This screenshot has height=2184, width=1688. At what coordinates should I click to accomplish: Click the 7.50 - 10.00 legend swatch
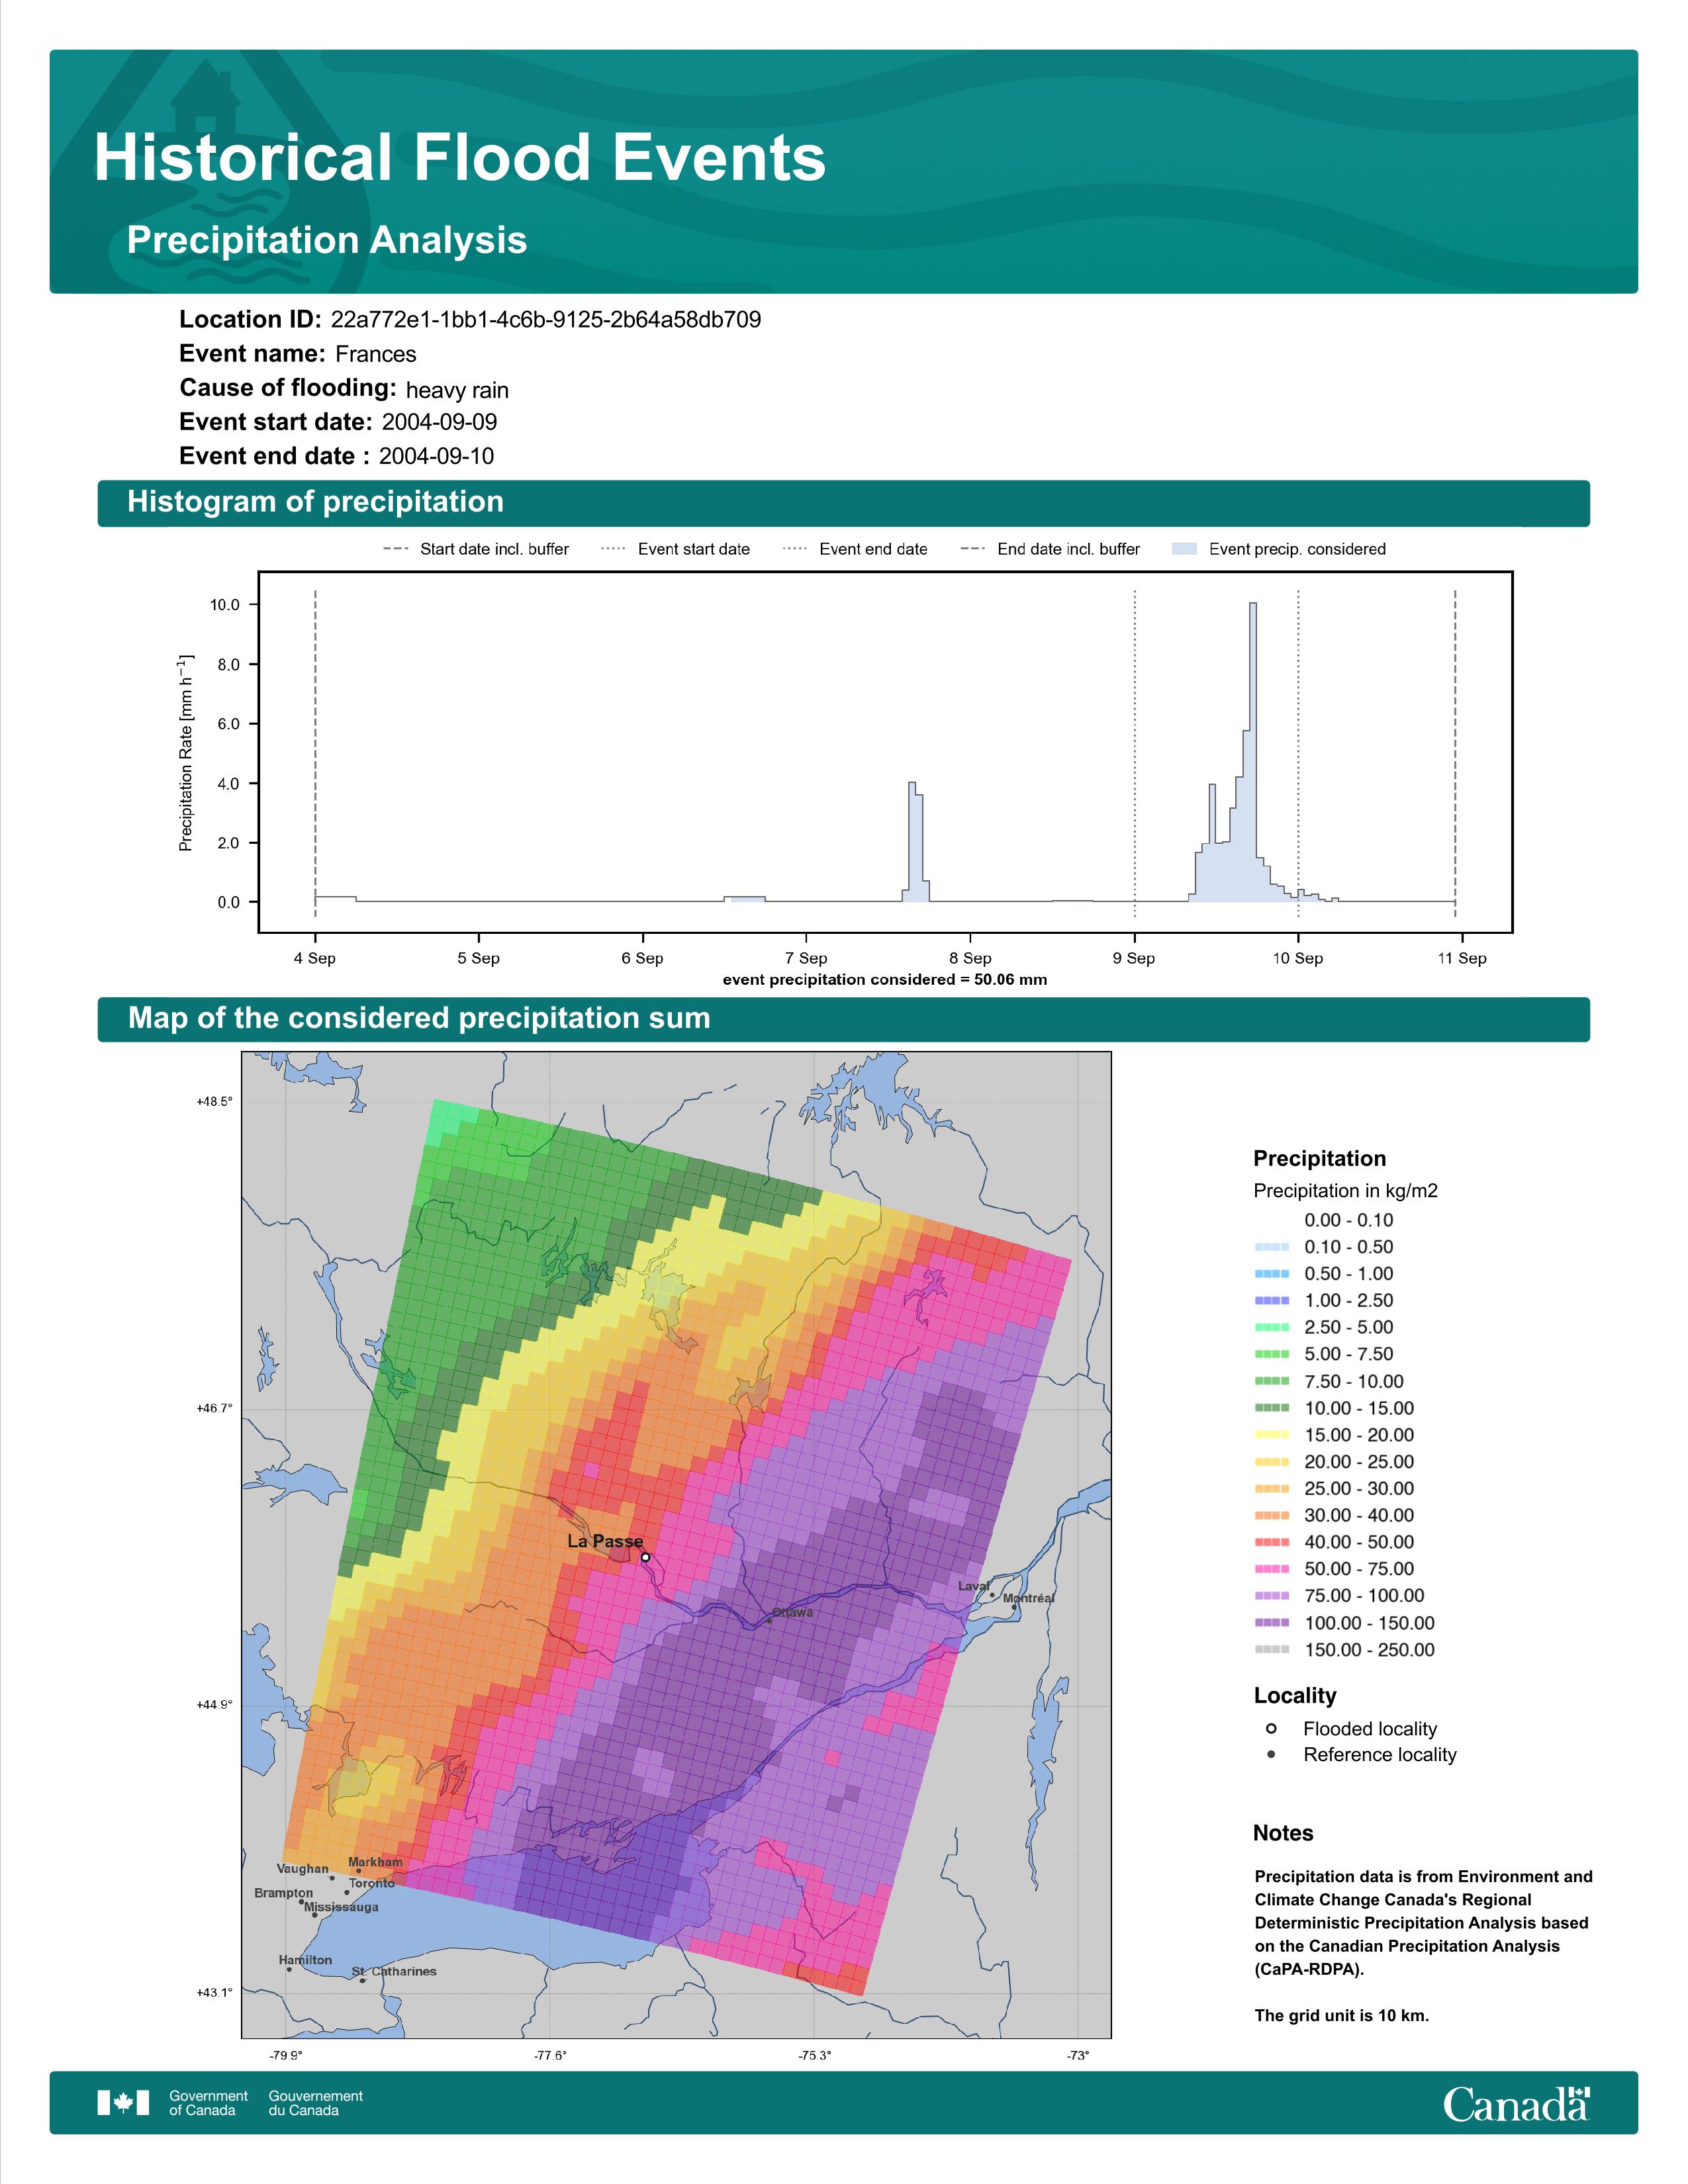(1271, 1381)
